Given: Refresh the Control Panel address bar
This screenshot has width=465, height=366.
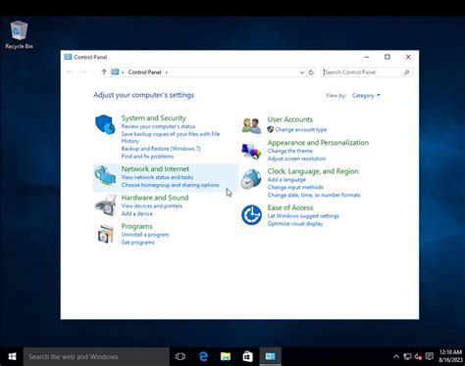Looking at the screenshot, I should [x=311, y=72].
